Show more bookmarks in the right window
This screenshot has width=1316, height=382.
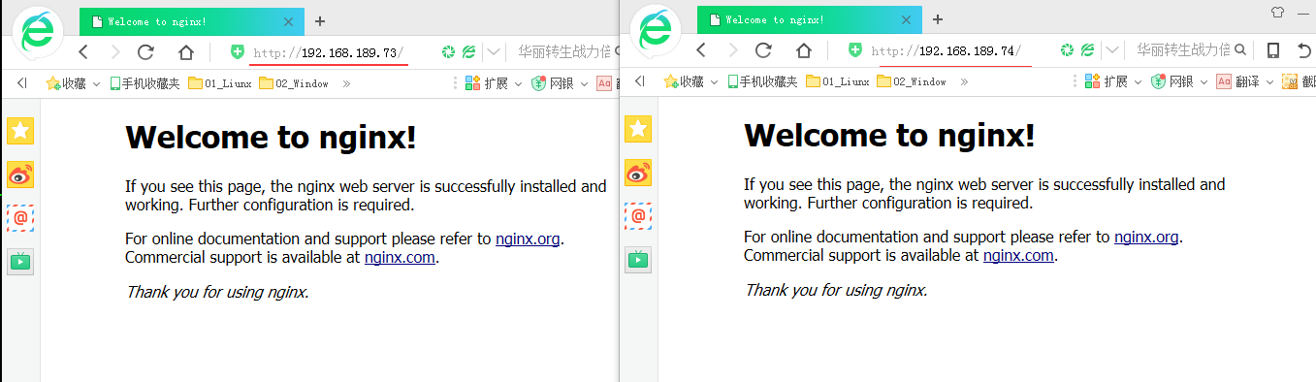tap(964, 82)
